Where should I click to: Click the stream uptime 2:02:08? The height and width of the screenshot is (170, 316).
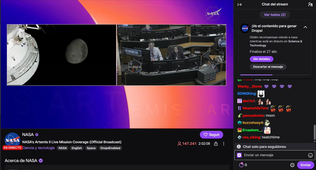pyautogui.click(x=204, y=144)
